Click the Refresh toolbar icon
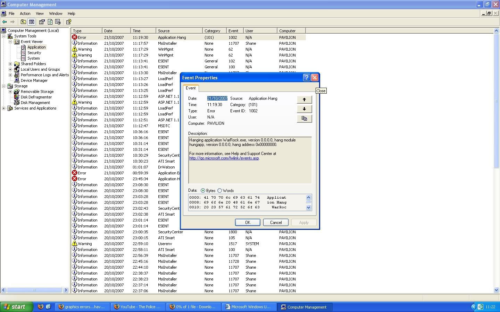This screenshot has height=312, width=500. 50,22
